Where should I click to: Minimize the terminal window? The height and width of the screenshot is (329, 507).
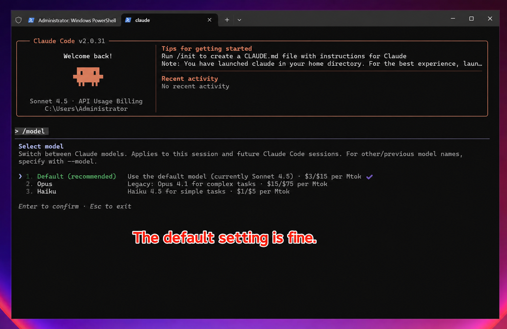[453, 19]
